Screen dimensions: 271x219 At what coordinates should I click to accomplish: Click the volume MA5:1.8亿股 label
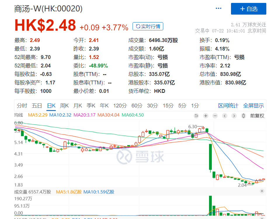(69, 192)
